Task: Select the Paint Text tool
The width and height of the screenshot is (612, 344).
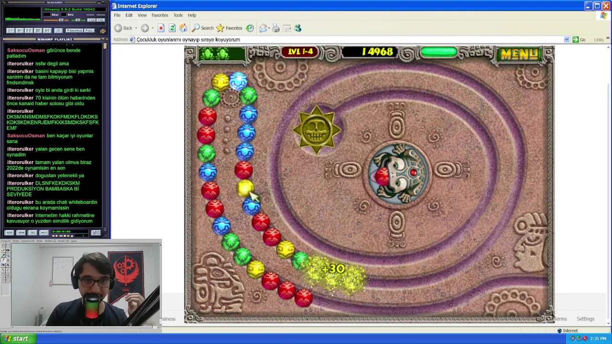Action: pos(8,265)
